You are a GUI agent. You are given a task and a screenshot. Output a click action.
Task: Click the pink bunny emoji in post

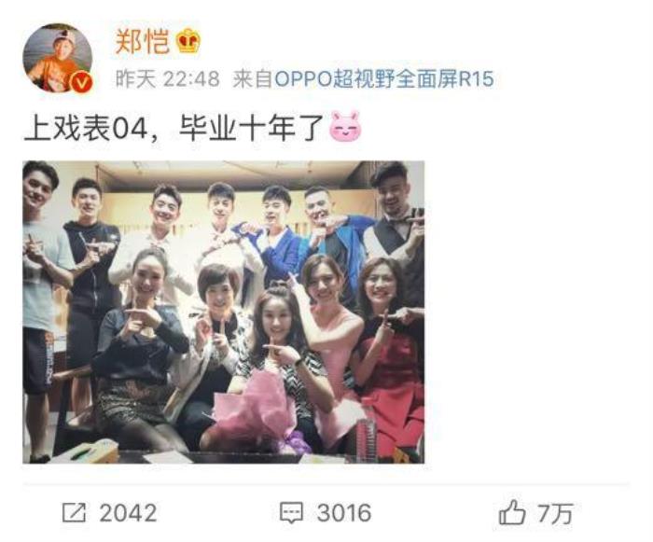[345, 126]
